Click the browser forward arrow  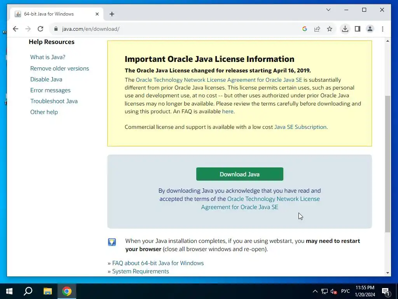click(x=28, y=29)
